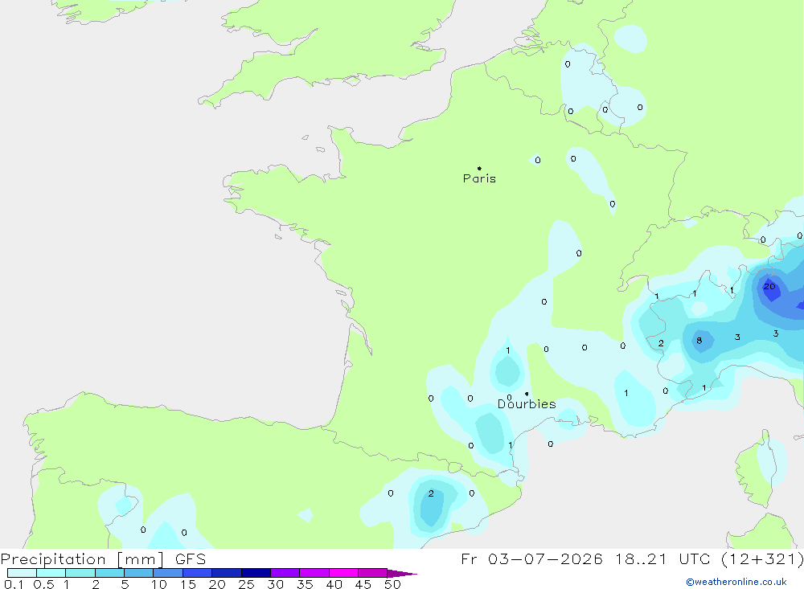Image resolution: width=804 pixels, height=589 pixels.
Task: Click the GFS model label
Action: pyautogui.click(x=191, y=558)
